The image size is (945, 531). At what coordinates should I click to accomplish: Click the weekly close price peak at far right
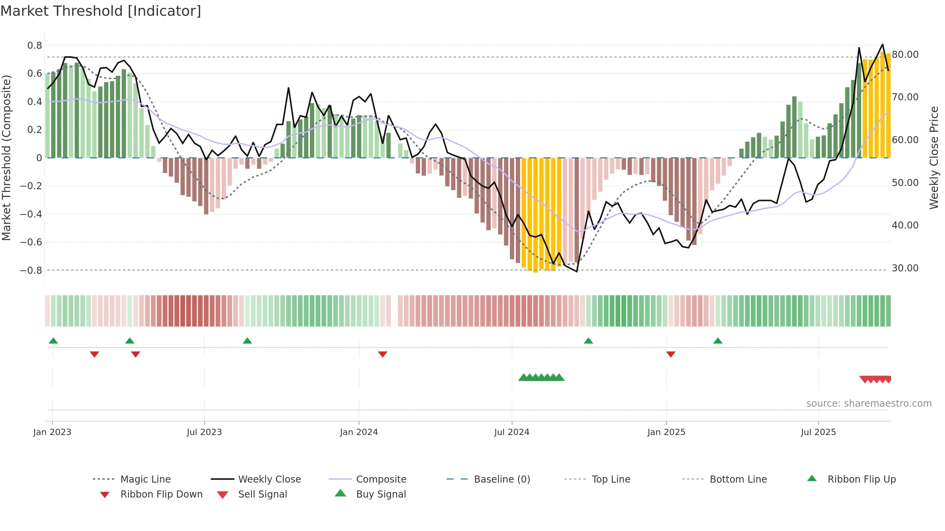[882, 44]
